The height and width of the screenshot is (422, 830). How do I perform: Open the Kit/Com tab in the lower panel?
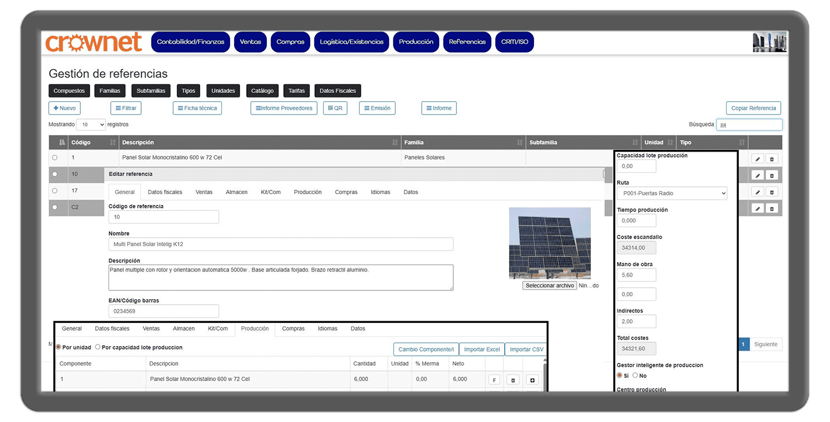tap(217, 329)
